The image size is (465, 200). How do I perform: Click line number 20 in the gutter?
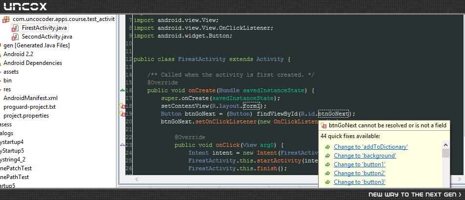point(129,121)
